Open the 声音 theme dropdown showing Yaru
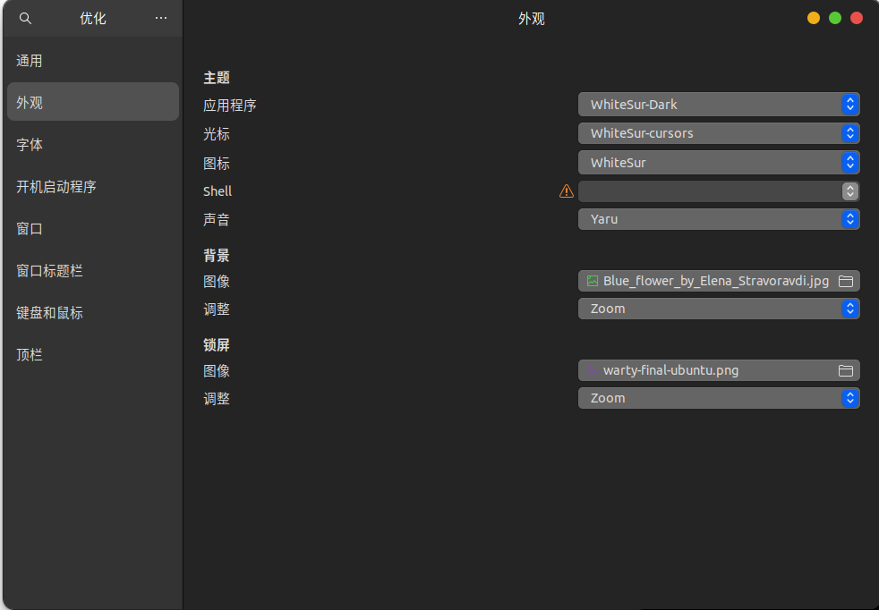This screenshot has width=879, height=610. pyautogui.click(x=719, y=219)
